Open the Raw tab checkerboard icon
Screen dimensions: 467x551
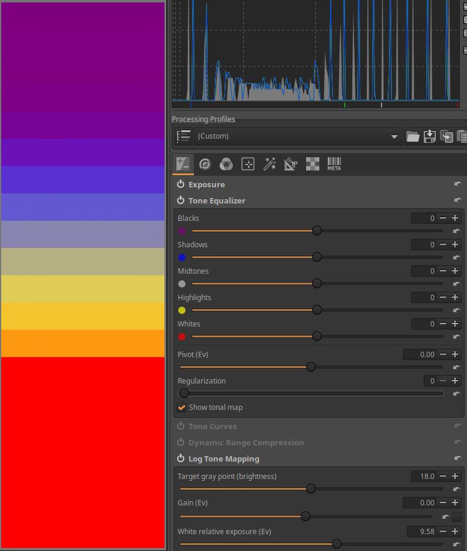[x=312, y=164]
